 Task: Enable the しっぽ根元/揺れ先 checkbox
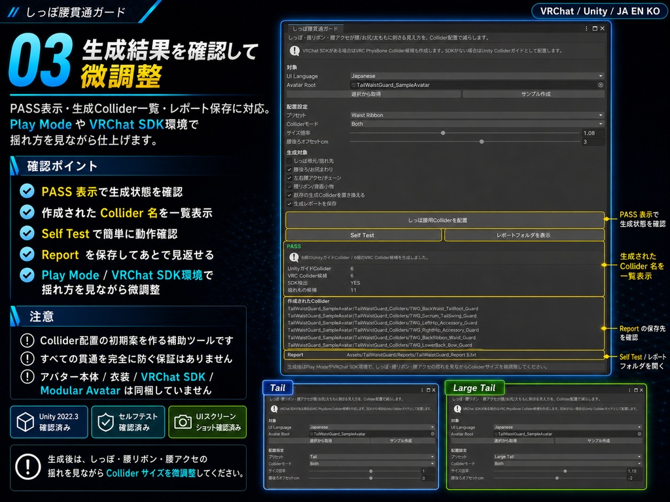289,161
